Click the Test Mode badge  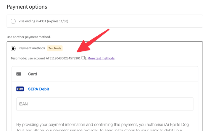[55, 48]
